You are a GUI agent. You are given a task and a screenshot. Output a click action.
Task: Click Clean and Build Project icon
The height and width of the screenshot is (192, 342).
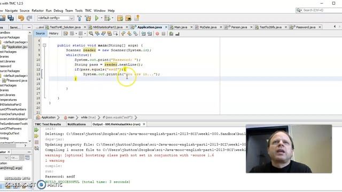tap(88, 18)
